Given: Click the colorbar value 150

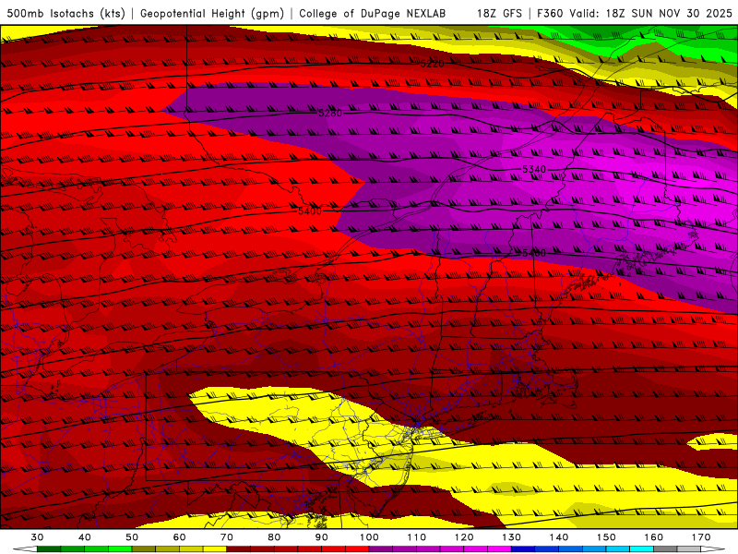Looking at the screenshot, I should pos(606,537).
